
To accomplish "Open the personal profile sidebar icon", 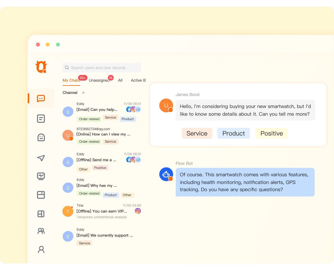I will click(41, 249).
